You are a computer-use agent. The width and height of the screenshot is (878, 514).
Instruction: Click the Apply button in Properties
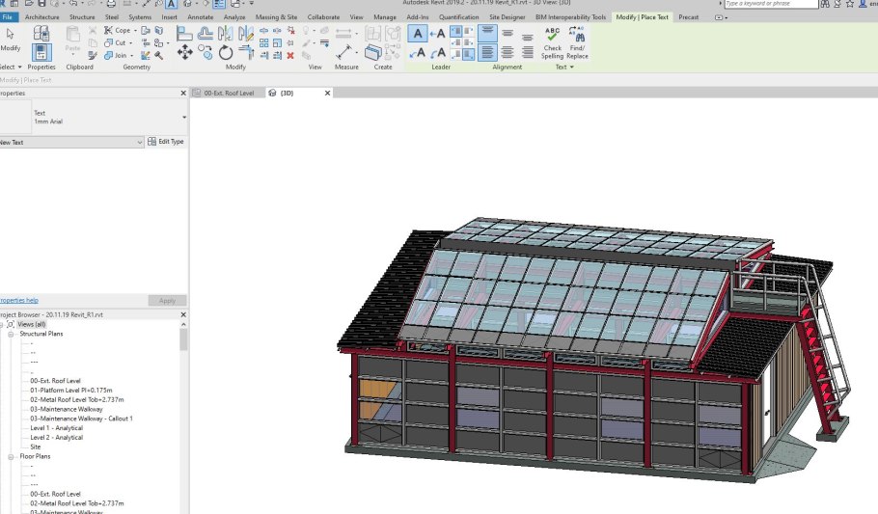coord(167,301)
